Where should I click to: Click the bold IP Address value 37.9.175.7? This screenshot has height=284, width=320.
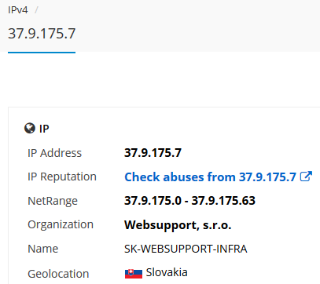click(153, 153)
